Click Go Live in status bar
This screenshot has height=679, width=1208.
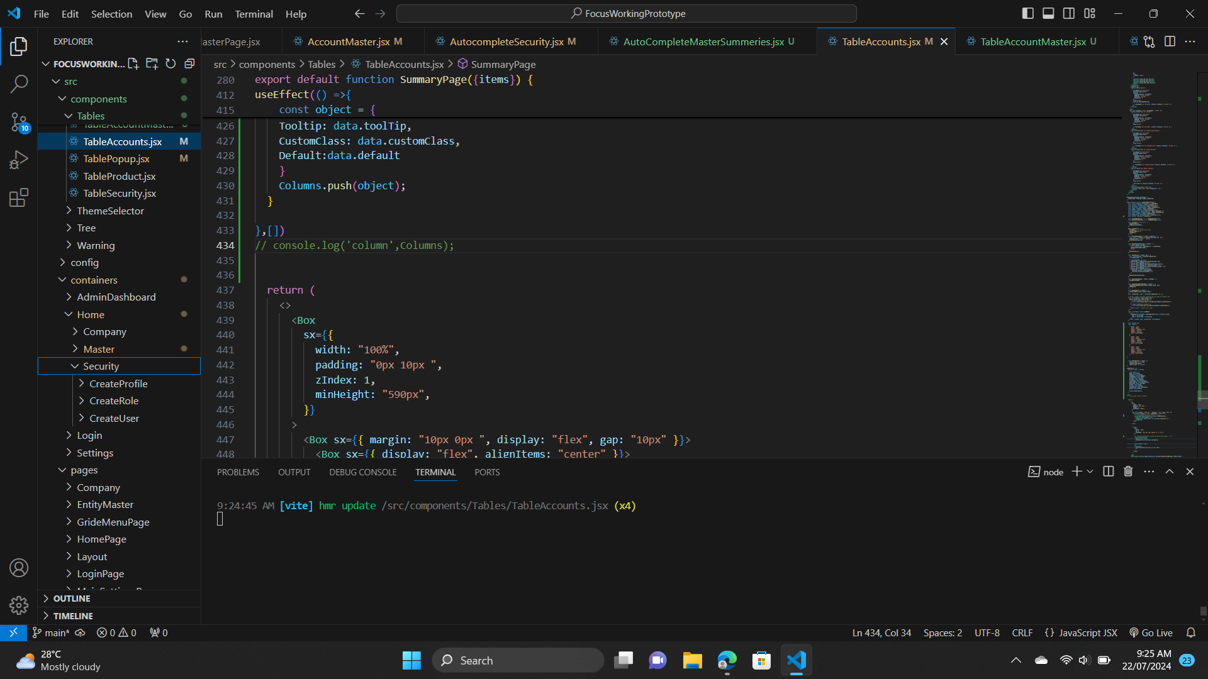point(1151,633)
